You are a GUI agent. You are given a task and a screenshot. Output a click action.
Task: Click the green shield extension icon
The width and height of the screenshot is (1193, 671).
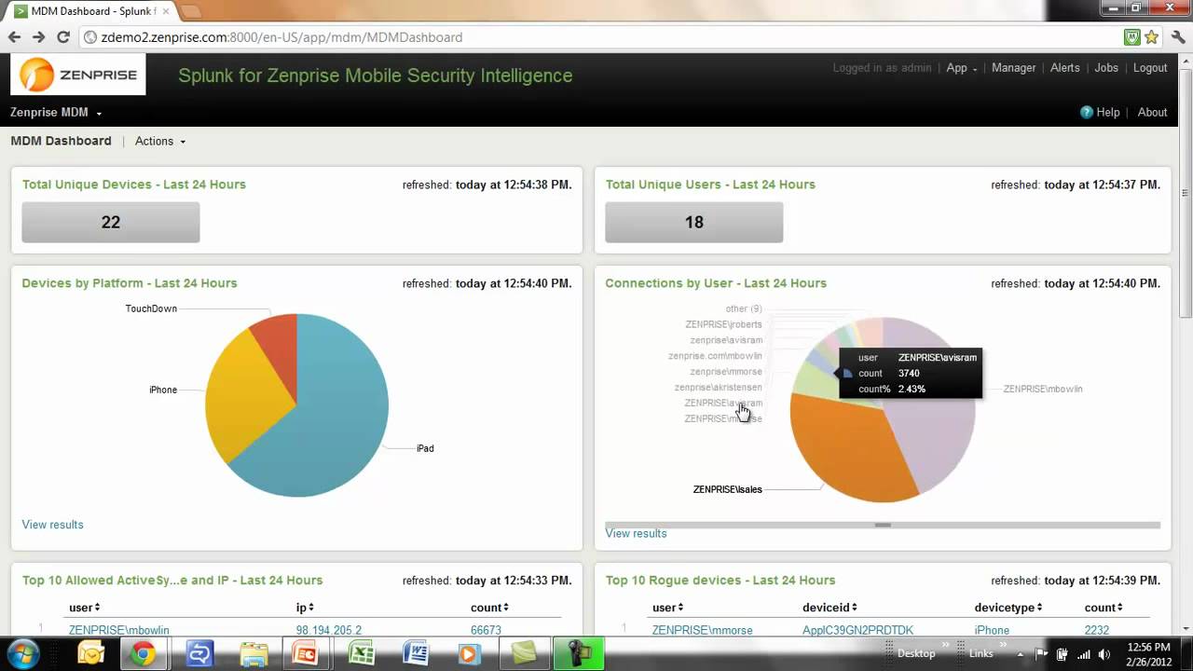pos(1132,37)
